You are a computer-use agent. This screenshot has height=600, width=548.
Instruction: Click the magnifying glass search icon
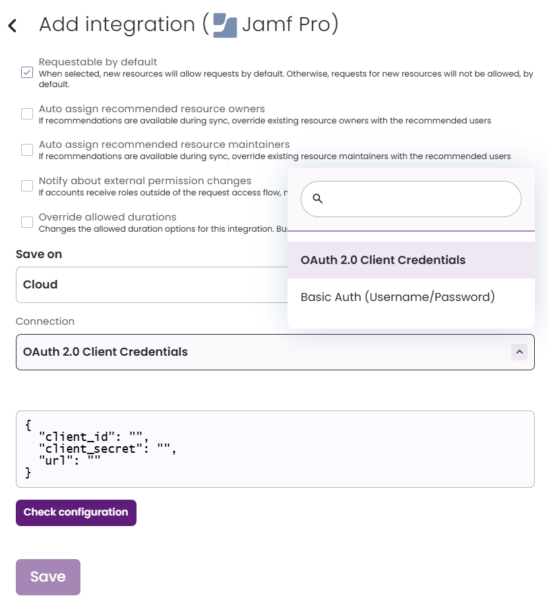coord(319,197)
